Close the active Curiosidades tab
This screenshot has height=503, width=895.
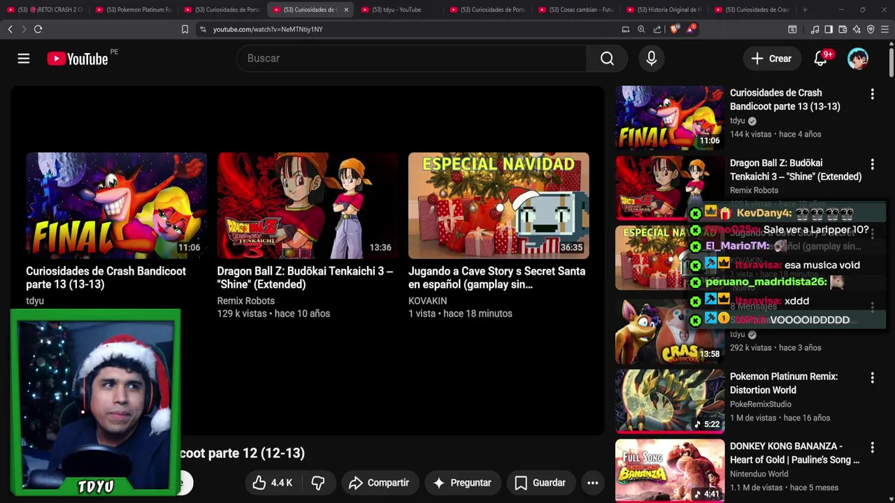click(345, 10)
